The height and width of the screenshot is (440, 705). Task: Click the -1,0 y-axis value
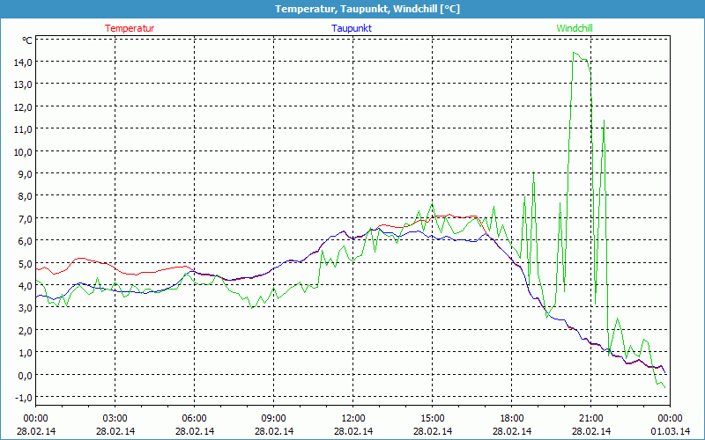22,397
